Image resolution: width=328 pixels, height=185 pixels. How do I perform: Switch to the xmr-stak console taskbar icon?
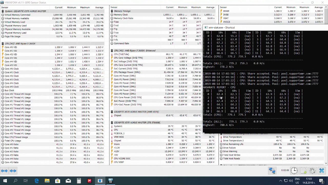pyautogui.click(x=100, y=181)
